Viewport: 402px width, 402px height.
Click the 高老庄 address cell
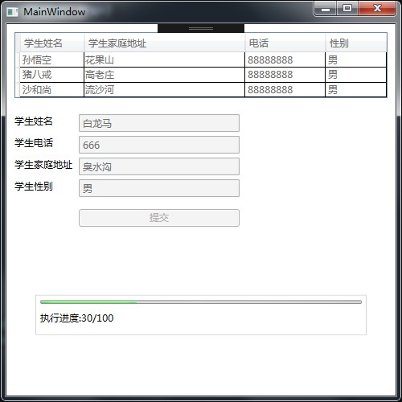coord(164,75)
